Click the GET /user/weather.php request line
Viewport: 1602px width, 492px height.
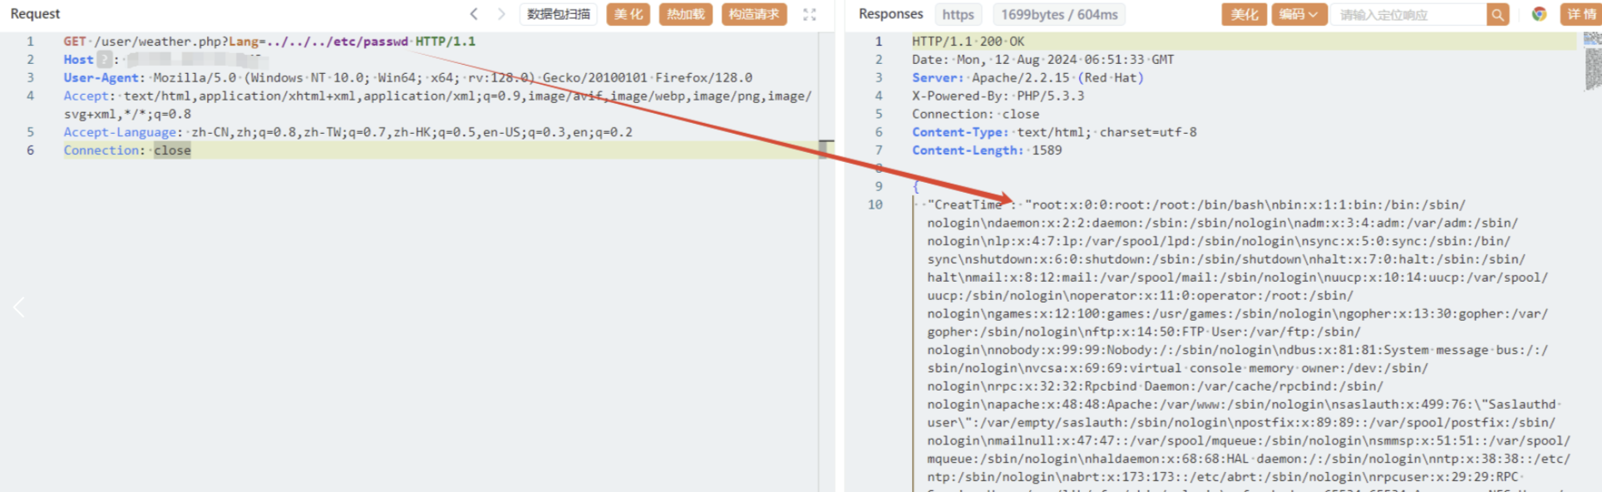tap(269, 41)
